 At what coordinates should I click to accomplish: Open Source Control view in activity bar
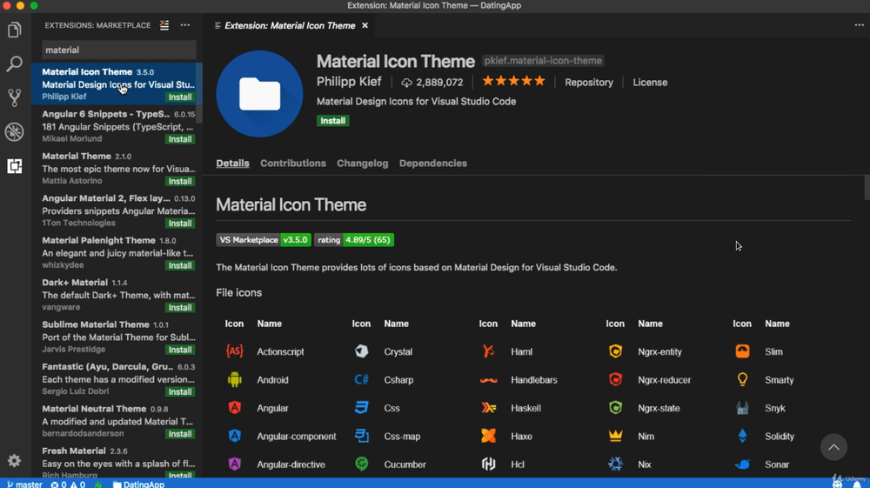[x=15, y=97]
